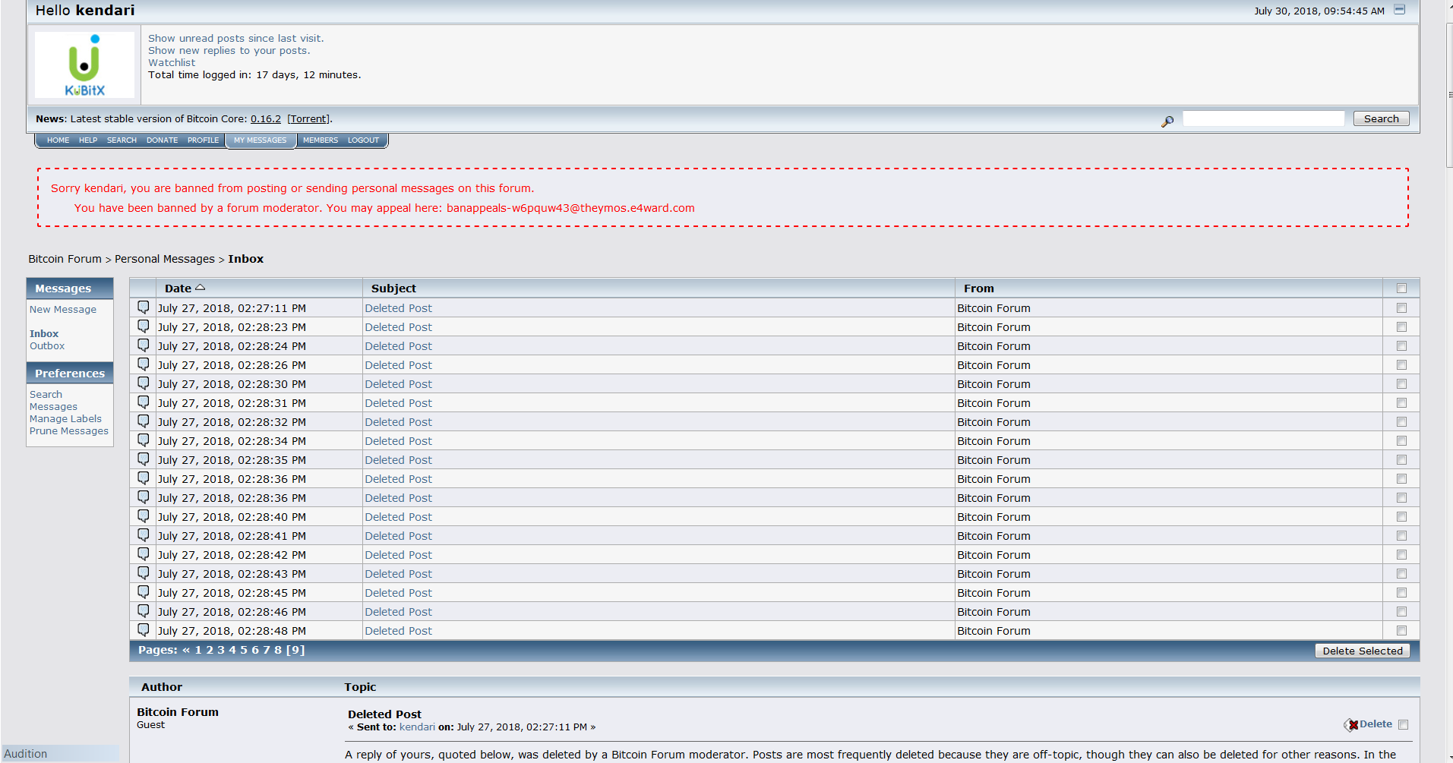Image resolution: width=1453 pixels, height=763 pixels.
Task: Click the search text field
Action: pos(1263,118)
